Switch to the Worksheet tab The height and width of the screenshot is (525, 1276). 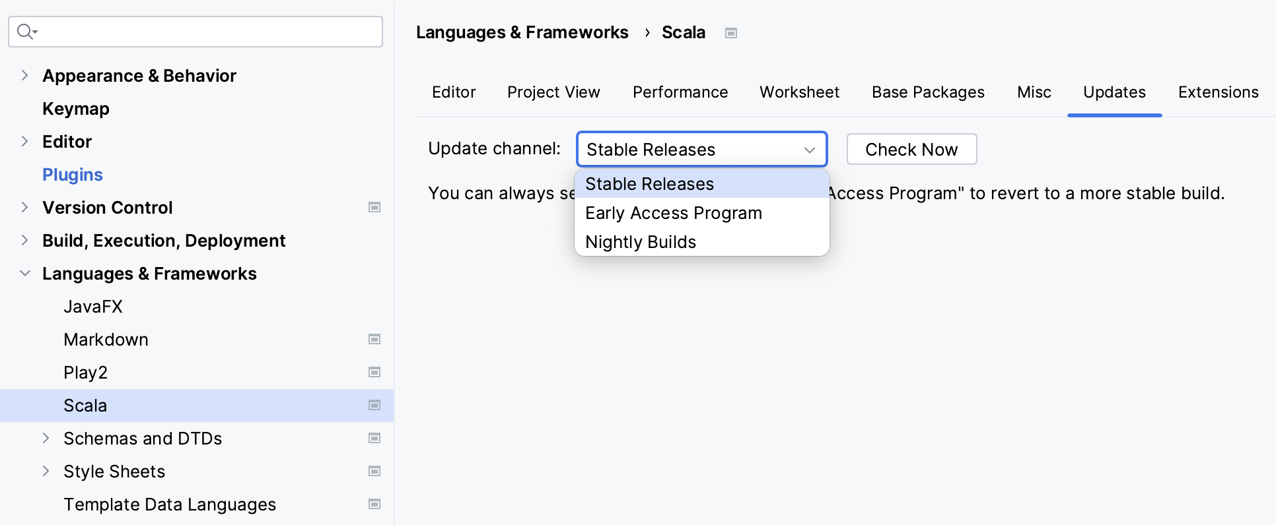coord(799,92)
